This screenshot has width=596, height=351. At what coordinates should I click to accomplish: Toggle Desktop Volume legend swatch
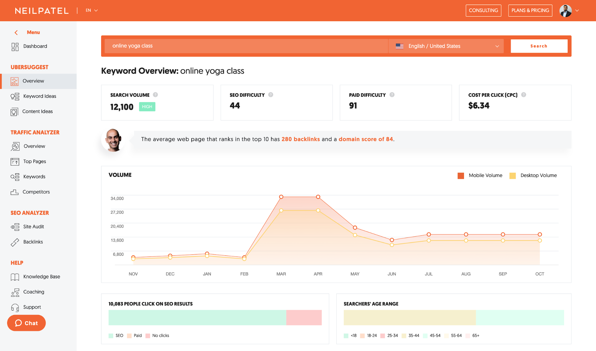click(513, 176)
